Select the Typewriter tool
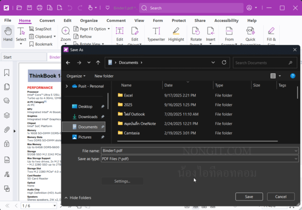 (x=156, y=35)
